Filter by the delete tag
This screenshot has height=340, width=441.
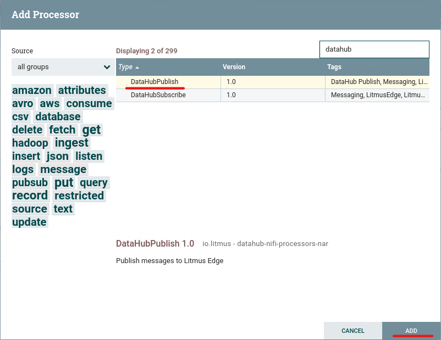(27, 130)
